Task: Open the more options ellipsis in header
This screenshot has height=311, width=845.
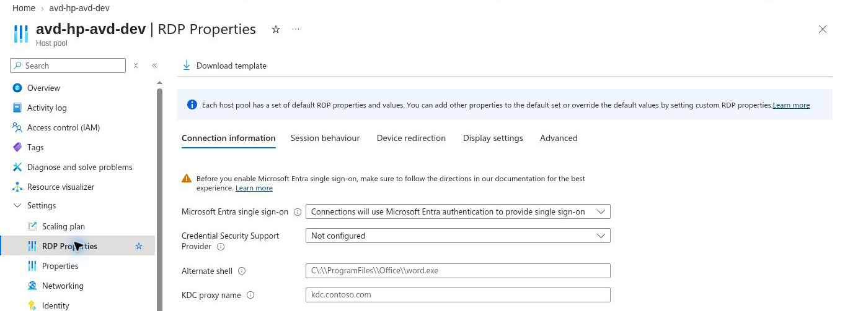Action: 296,29
